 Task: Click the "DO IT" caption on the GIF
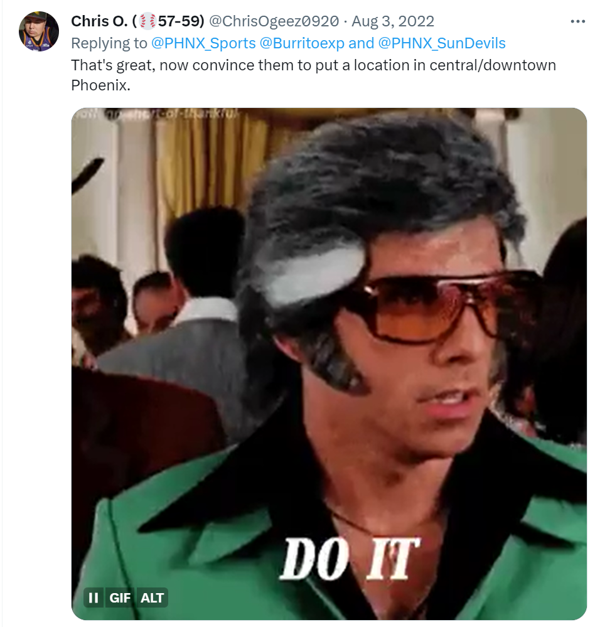(x=350, y=559)
